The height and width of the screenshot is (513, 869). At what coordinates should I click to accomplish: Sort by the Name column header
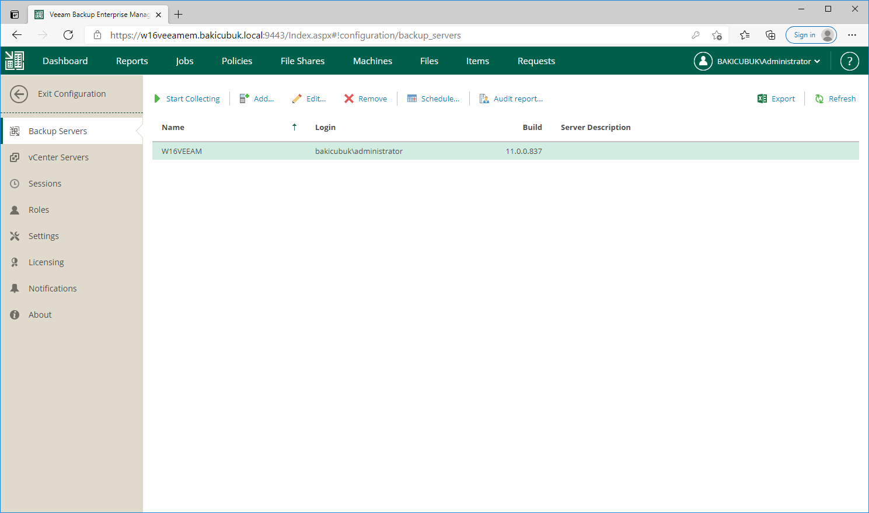[173, 128]
